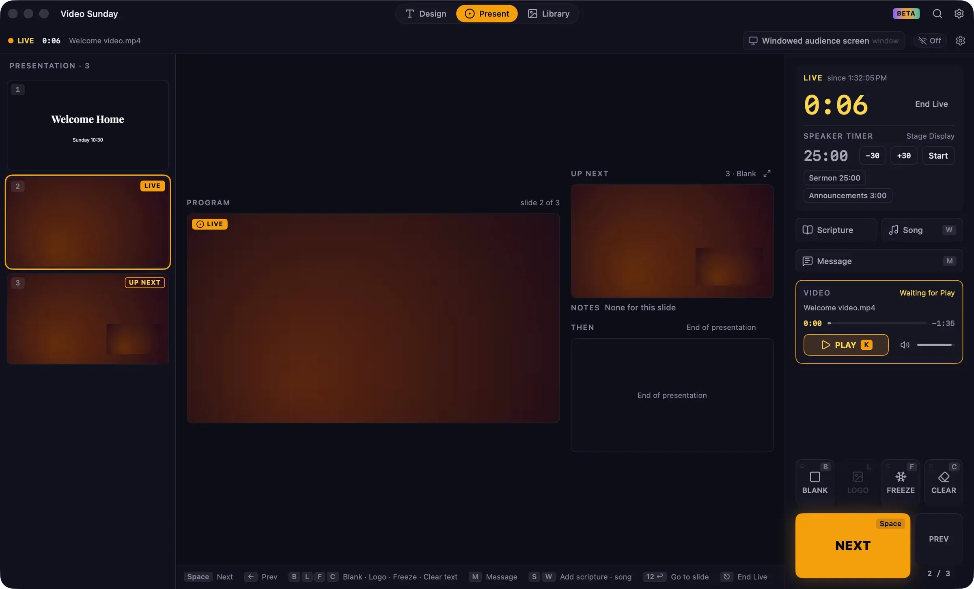Select the Announcements 3:00 preset
The image size is (974, 589).
coord(848,196)
